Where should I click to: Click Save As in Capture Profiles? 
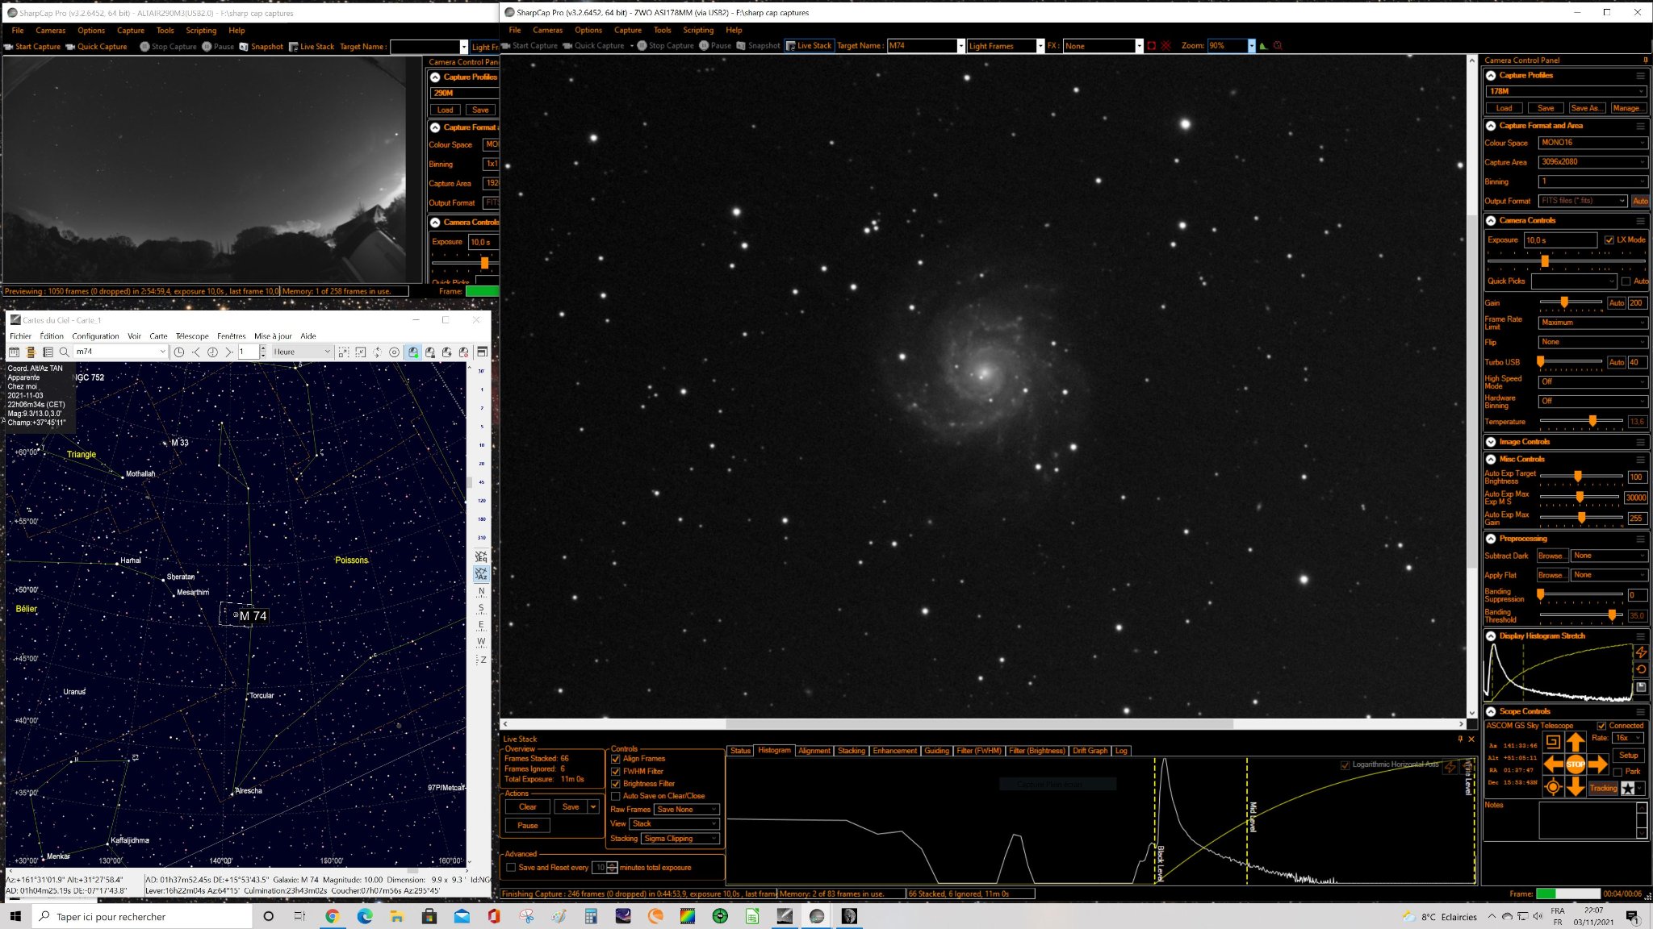pos(1587,108)
